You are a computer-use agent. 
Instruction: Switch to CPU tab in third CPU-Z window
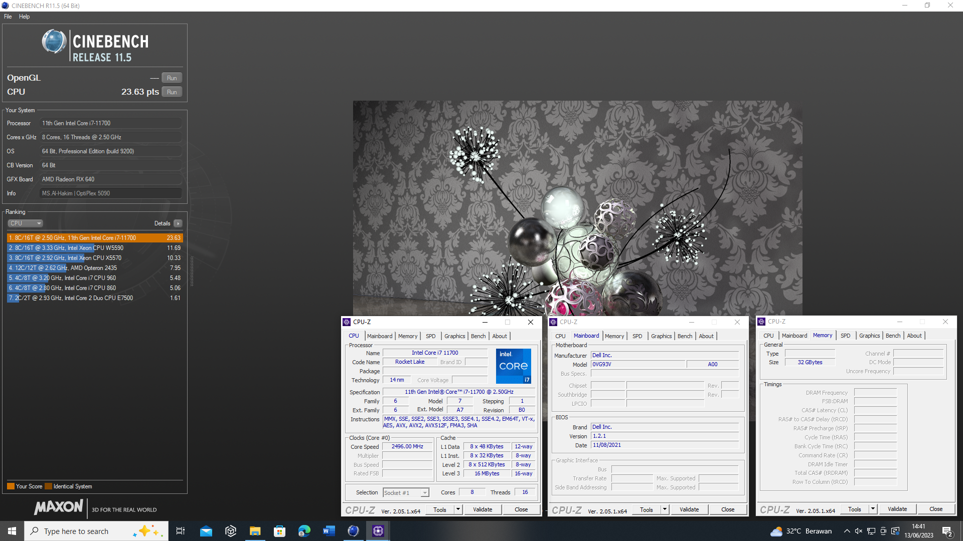768,336
